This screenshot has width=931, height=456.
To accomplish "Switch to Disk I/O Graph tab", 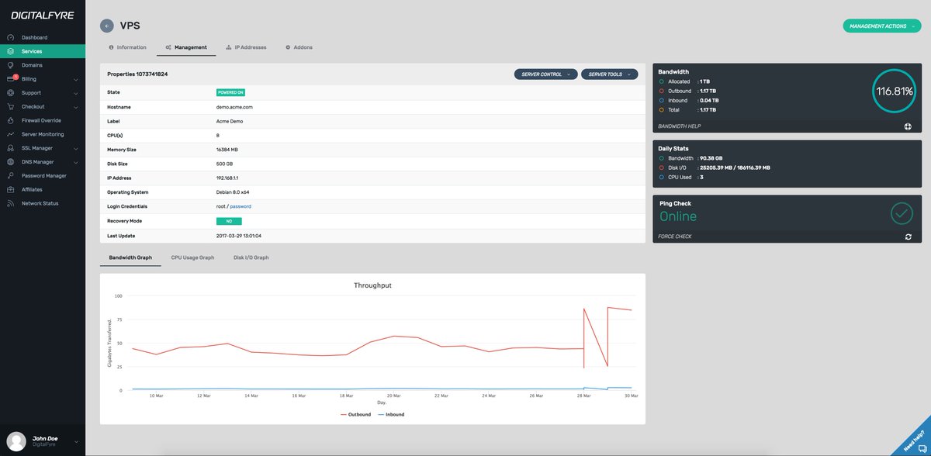I will coord(251,257).
